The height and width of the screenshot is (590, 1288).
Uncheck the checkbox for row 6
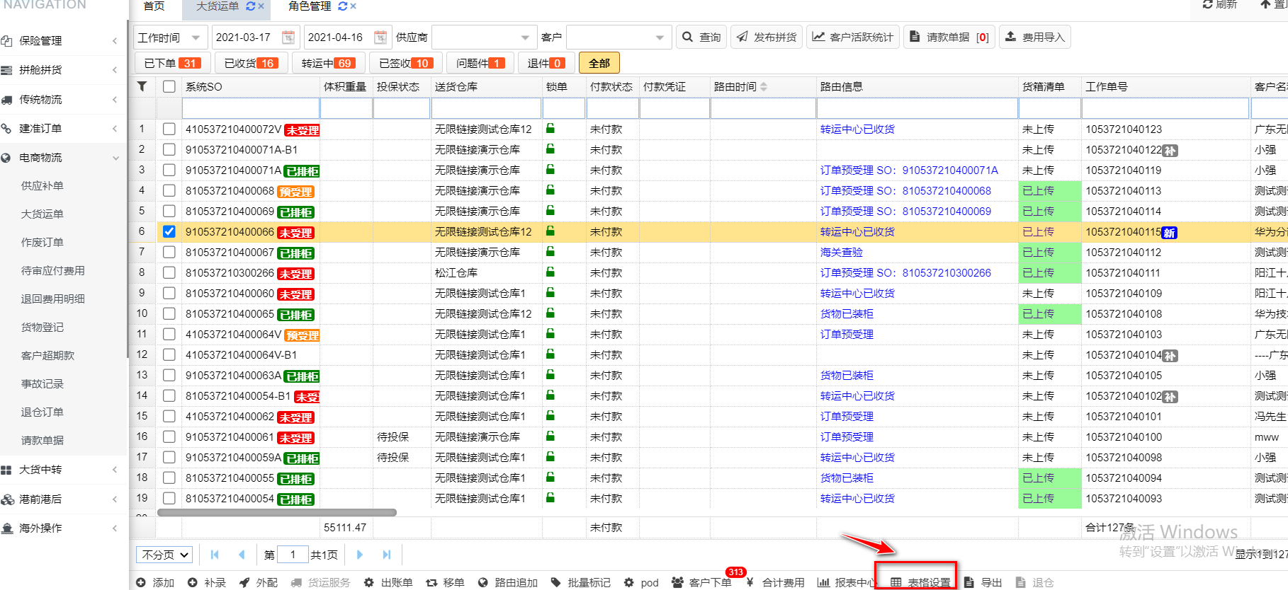169,231
